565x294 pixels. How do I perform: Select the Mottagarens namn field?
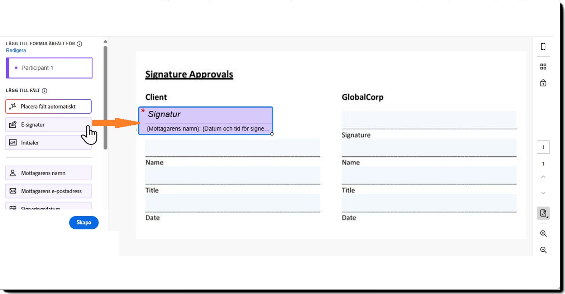tap(48, 173)
